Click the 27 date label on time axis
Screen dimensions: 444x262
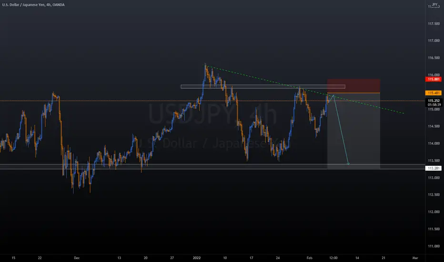pyautogui.click(x=172, y=258)
